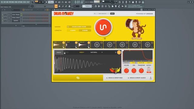Click the plugin picker plug icon
Viewport: 194px width, 109px height.
(x=116, y=6)
